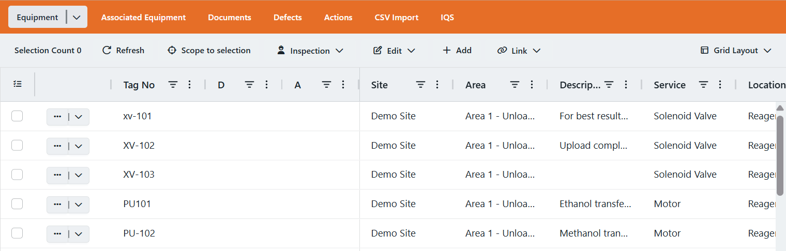Click the Area column header
786x251 pixels.
(x=475, y=85)
